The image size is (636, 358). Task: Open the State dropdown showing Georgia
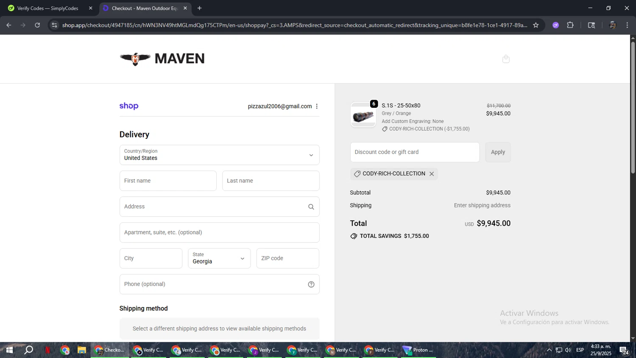pyautogui.click(x=219, y=258)
